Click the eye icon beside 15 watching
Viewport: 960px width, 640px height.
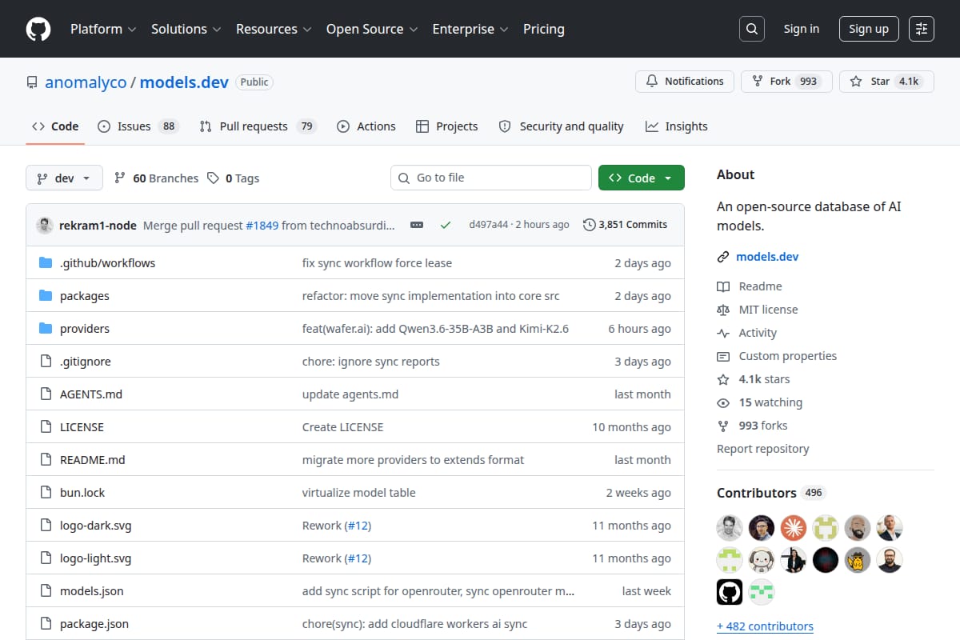(x=723, y=402)
